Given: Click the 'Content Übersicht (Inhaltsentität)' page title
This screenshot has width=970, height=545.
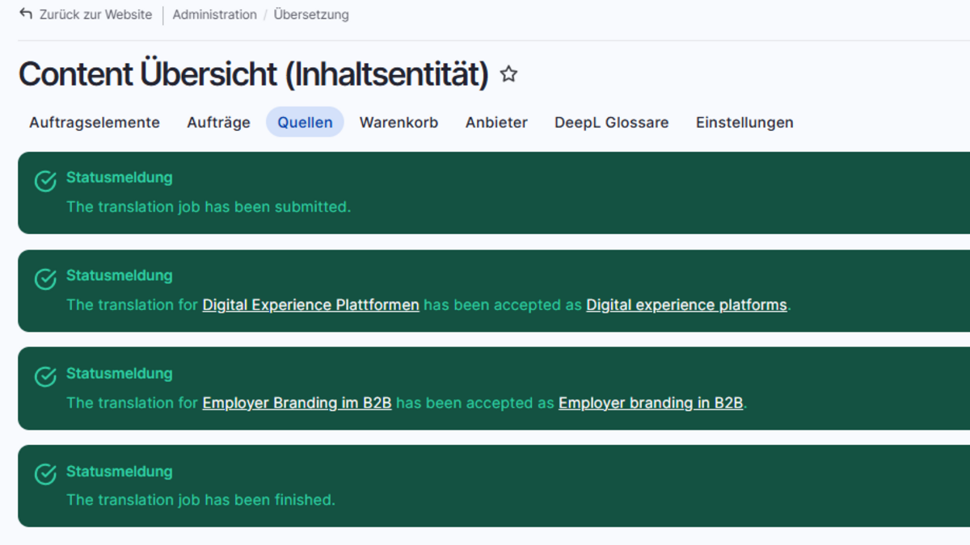Looking at the screenshot, I should pyautogui.click(x=254, y=75).
